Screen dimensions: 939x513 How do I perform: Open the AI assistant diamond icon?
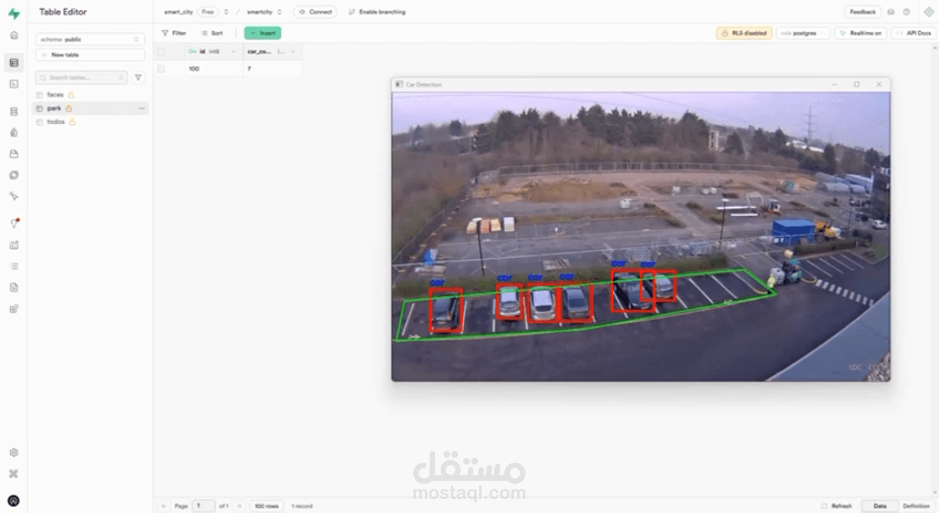[x=929, y=12]
